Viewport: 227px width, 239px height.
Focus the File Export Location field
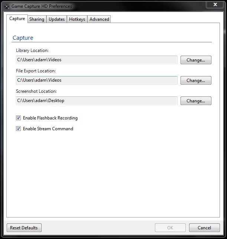click(x=97, y=80)
